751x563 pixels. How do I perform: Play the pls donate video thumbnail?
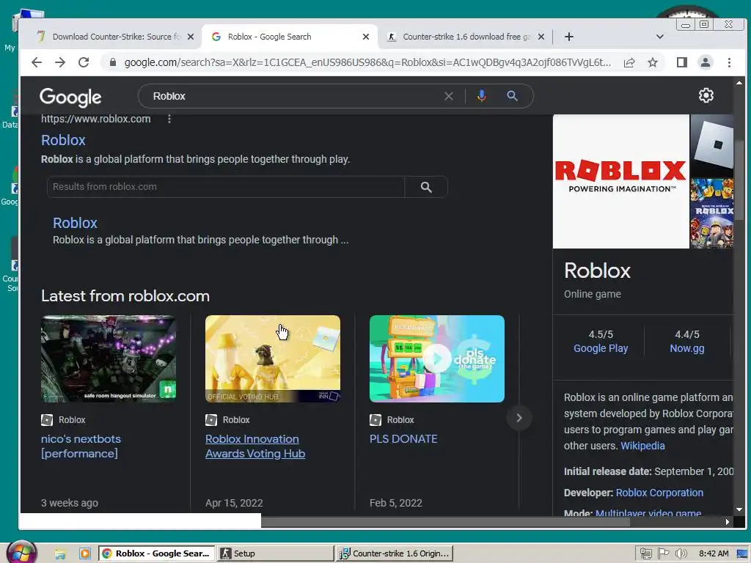click(x=437, y=358)
